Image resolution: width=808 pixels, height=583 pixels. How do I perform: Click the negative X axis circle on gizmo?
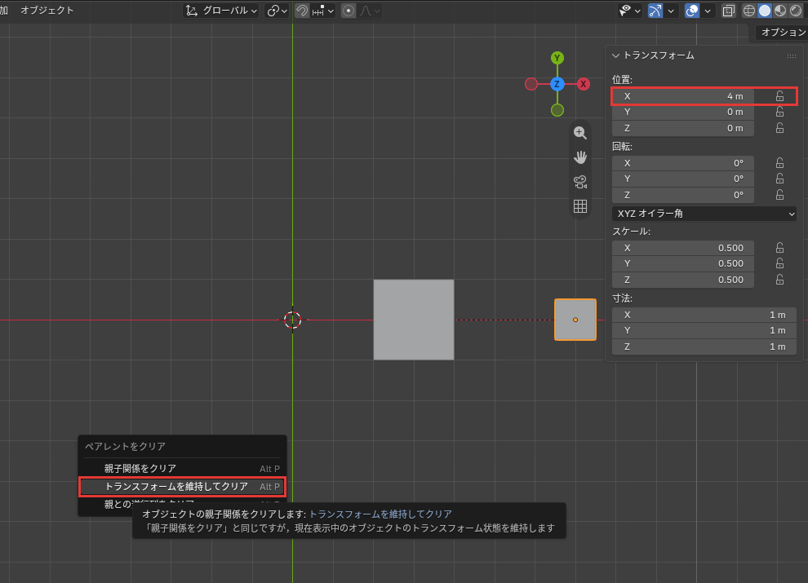pos(531,84)
